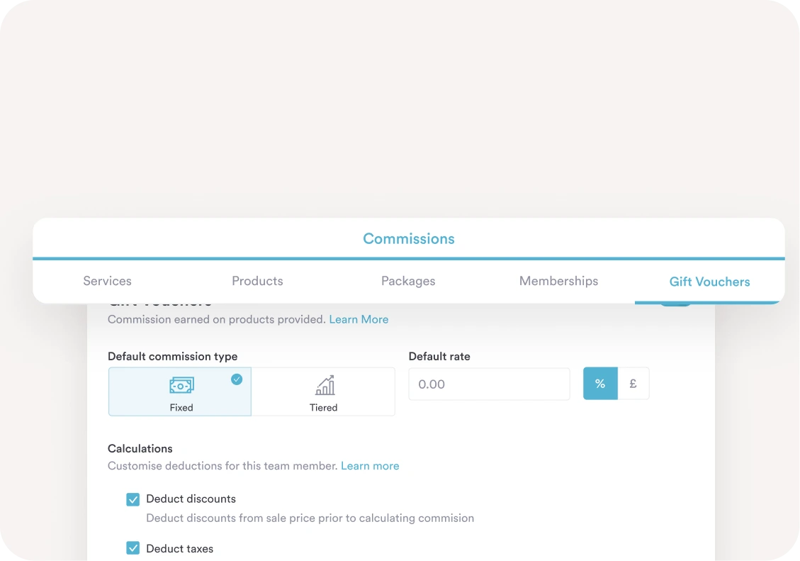The width and height of the screenshot is (800, 561).
Task: Set rate unit to percent (%)
Action: (x=600, y=384)
